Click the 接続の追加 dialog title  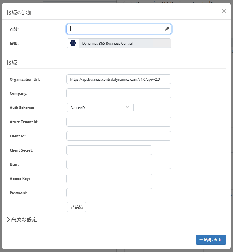[19, 12]
